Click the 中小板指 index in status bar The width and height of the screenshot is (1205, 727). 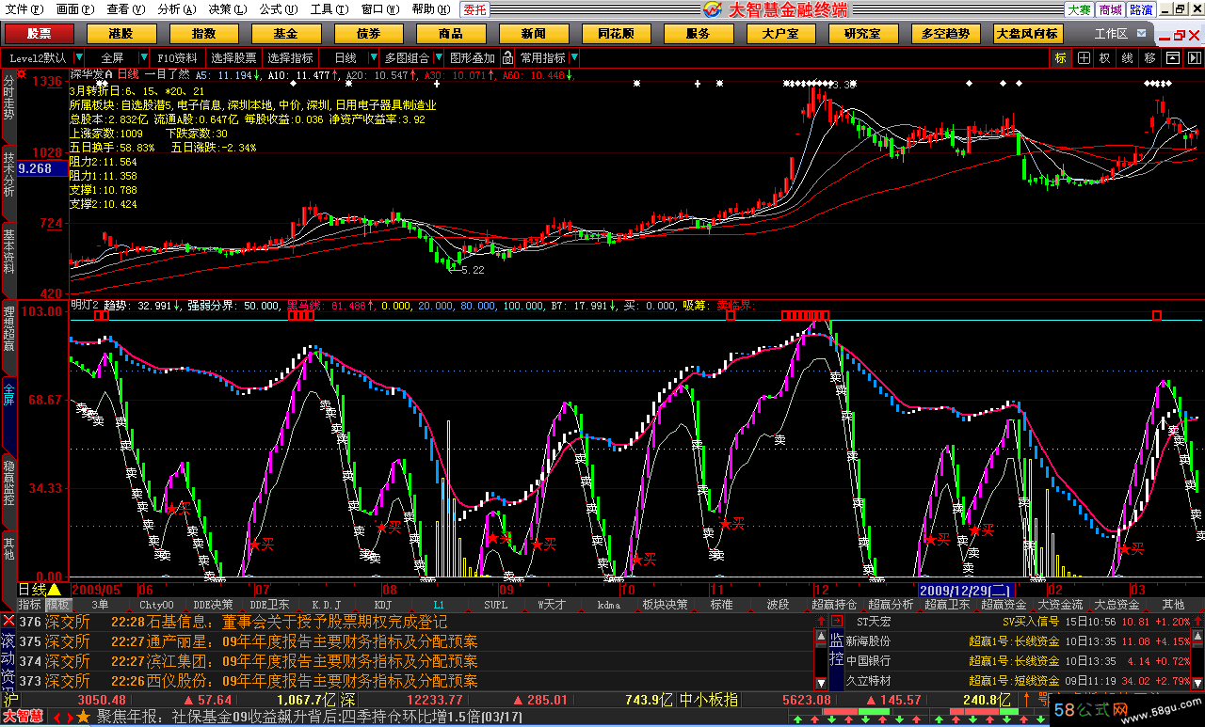[x=708, y=700]
